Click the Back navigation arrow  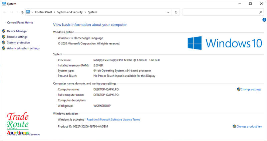tap(5, 12)
